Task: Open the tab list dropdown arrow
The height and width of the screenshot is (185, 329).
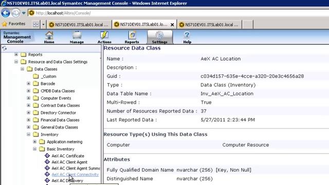Action: (43, 25)
